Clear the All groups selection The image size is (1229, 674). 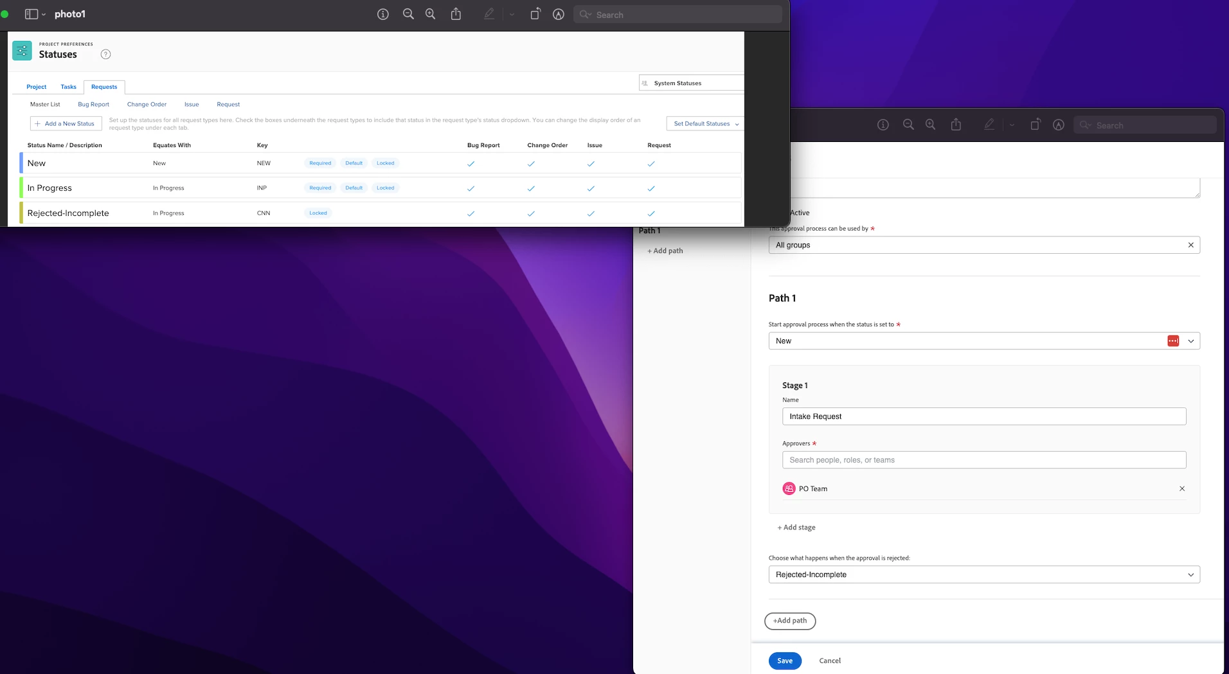[1191, 245]
